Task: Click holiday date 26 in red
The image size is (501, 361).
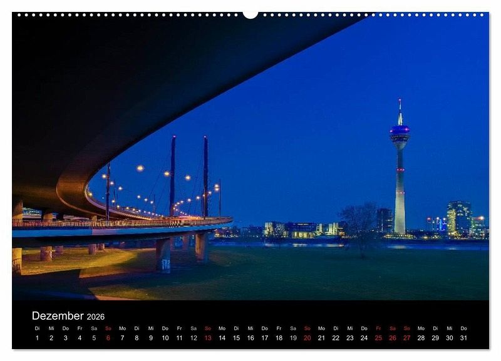Action: [x=393, y=338]
